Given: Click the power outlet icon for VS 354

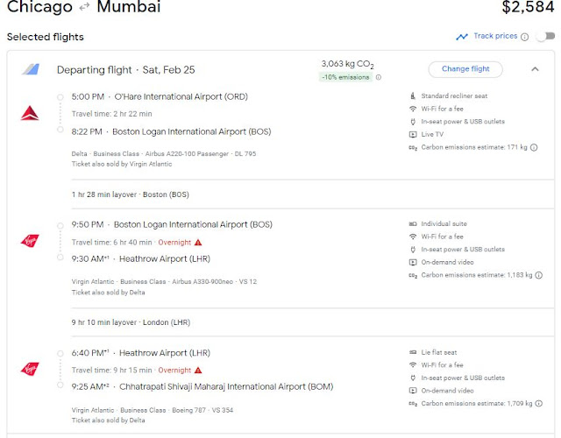Looking at the screenshot, I should [x=413, y=378].
